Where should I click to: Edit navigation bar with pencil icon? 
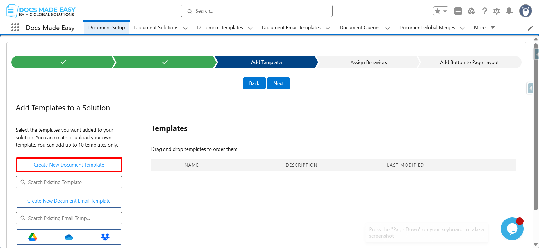[530, 28]
